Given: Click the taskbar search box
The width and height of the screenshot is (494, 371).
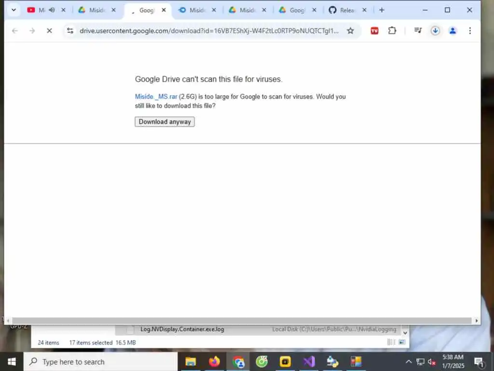Looking at the screenshot, I should pos(100,361).
